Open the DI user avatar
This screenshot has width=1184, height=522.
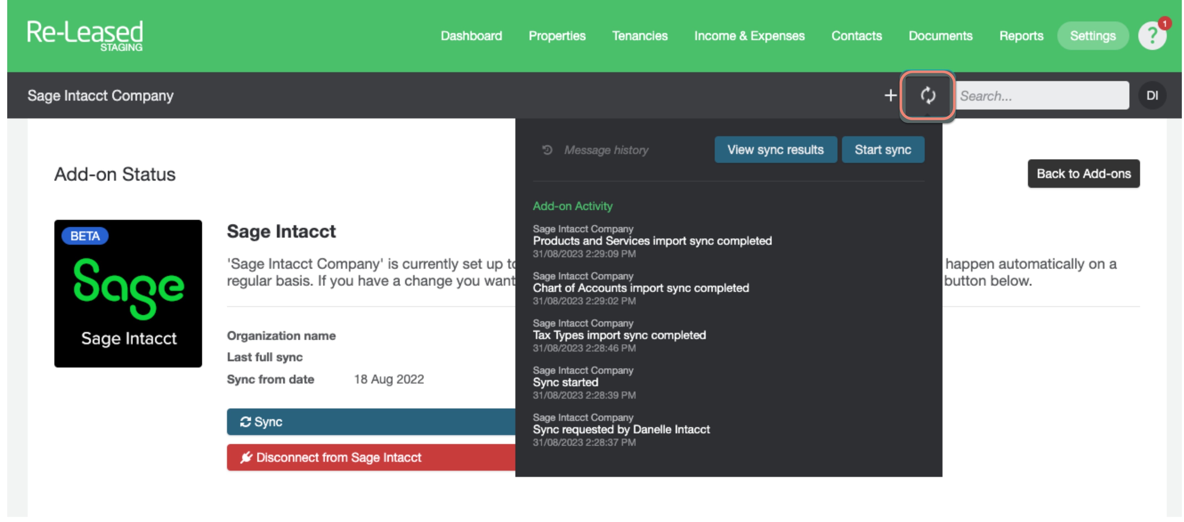point(1152,96)
